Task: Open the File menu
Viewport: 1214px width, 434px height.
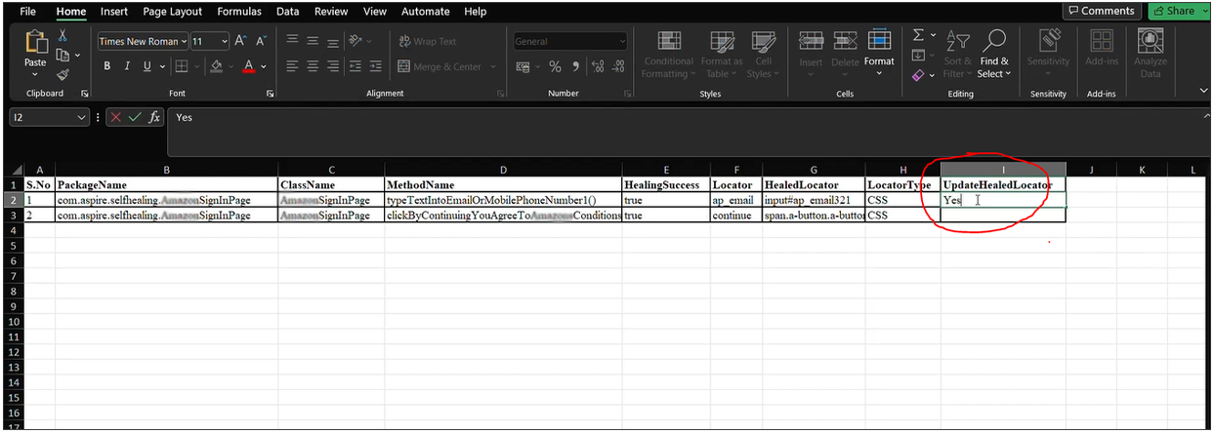Action: [x=28, y=12]
